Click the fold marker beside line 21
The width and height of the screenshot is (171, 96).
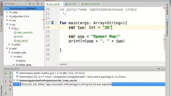[58, 14]
